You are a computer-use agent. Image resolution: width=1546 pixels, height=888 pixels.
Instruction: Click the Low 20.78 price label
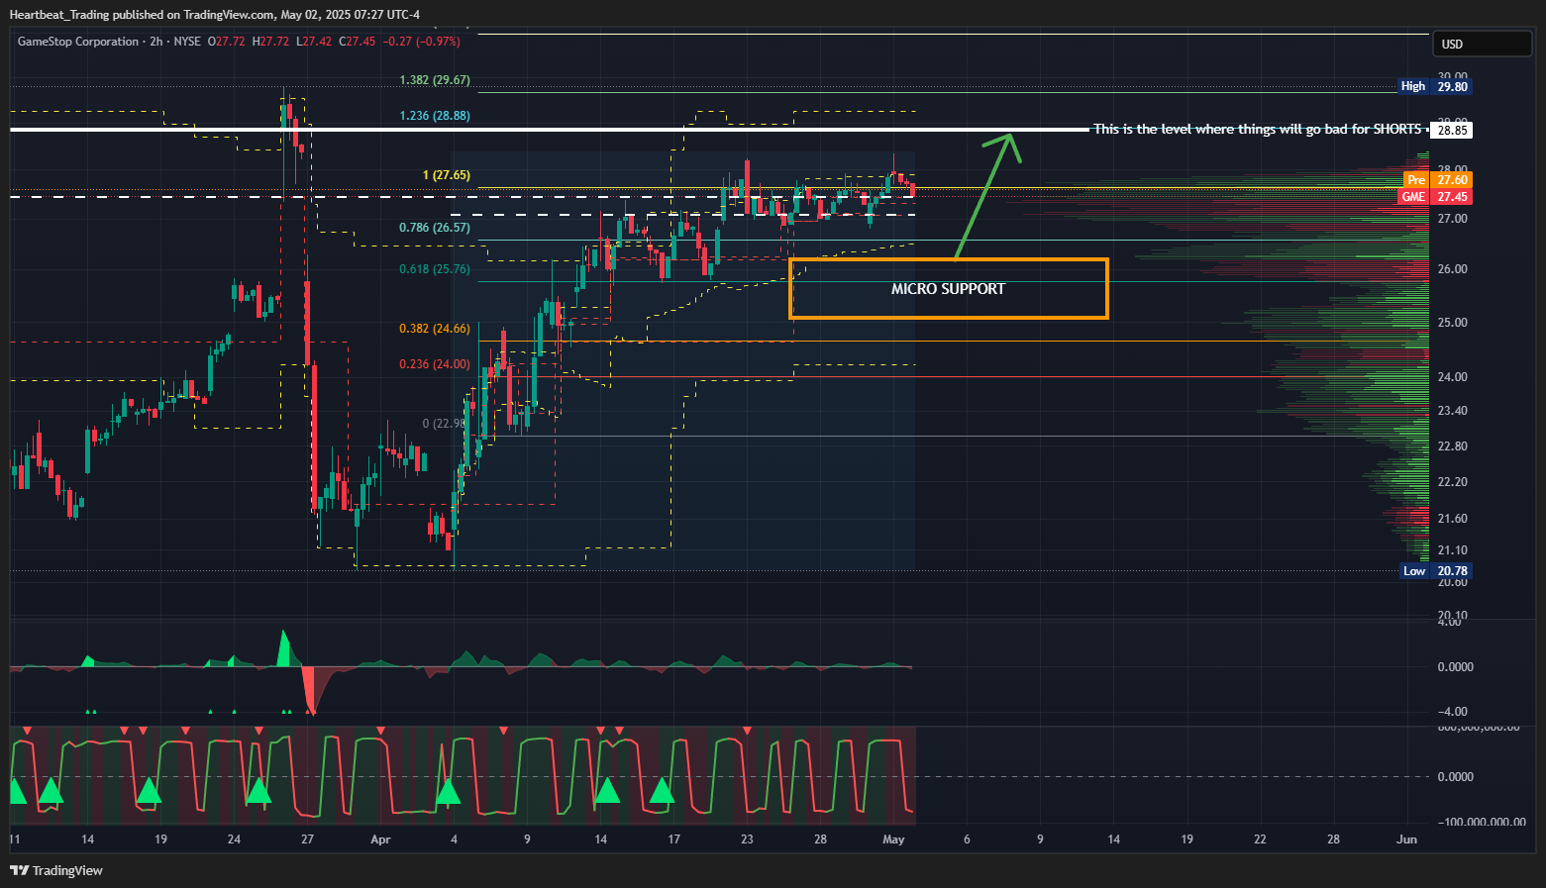point(1436,571)
